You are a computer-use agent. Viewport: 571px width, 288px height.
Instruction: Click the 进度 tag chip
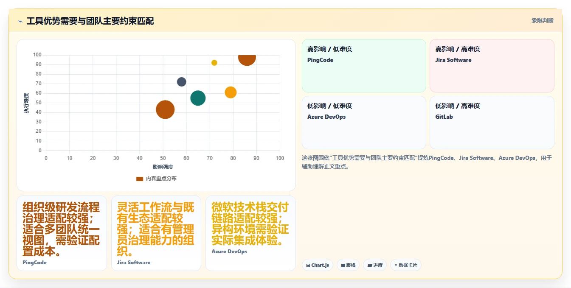click(x=375, y=265)
